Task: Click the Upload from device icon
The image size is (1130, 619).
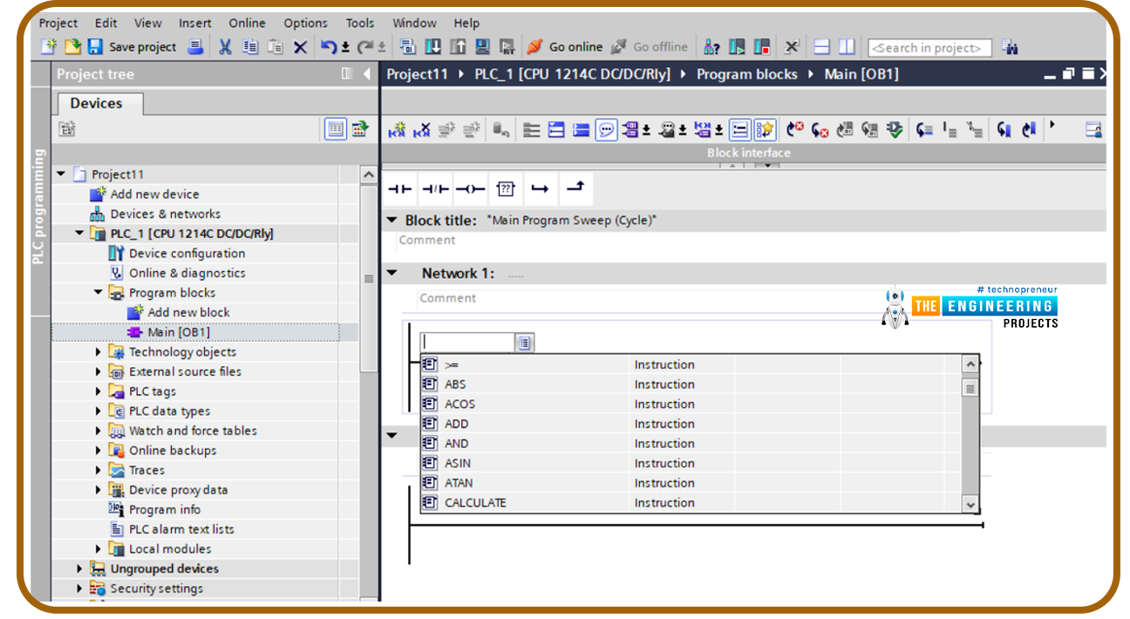Action: pyautogui.click(x=458, y=47)
